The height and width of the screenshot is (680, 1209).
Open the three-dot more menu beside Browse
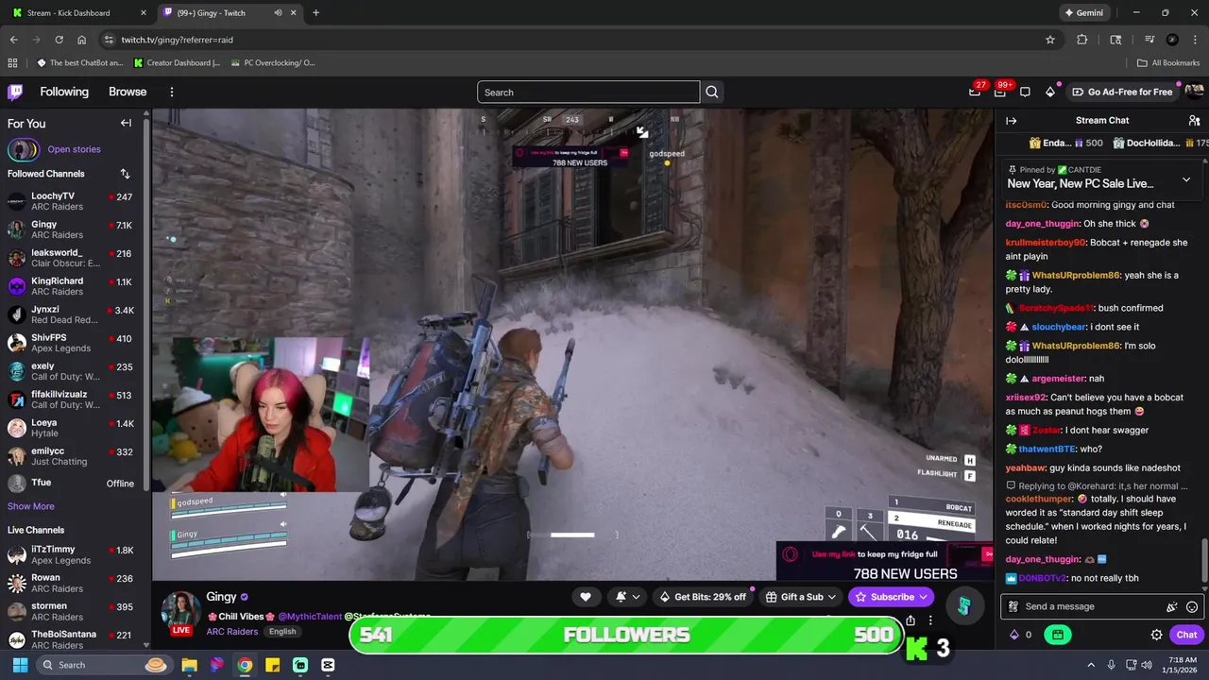172,92
